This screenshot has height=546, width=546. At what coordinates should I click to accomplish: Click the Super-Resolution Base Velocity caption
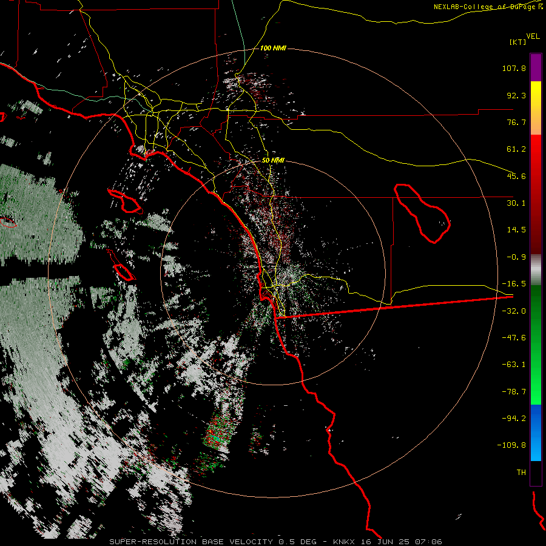[275, 542]
